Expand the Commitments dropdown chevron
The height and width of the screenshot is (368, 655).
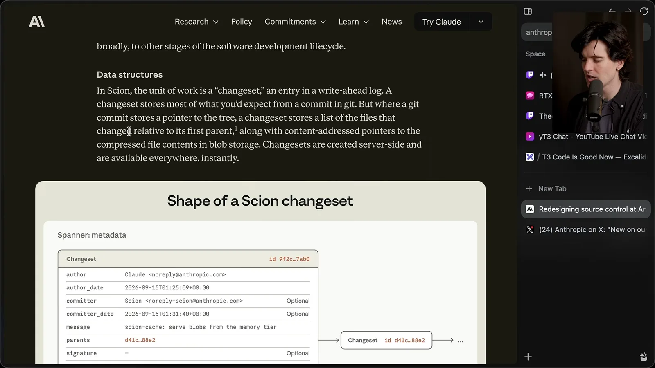pyautogui.click(x=323, y=22)
